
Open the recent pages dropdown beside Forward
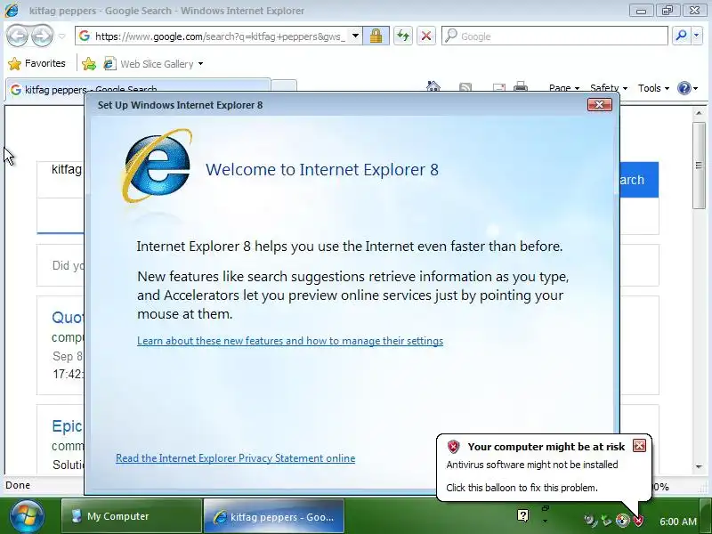click(x=62, y=36)
